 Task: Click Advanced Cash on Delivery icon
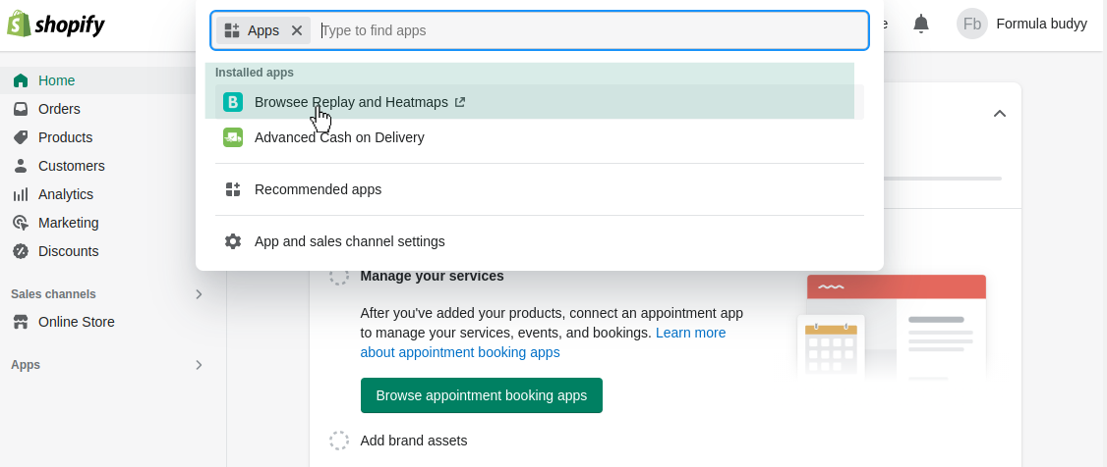[x=233, y=137]
